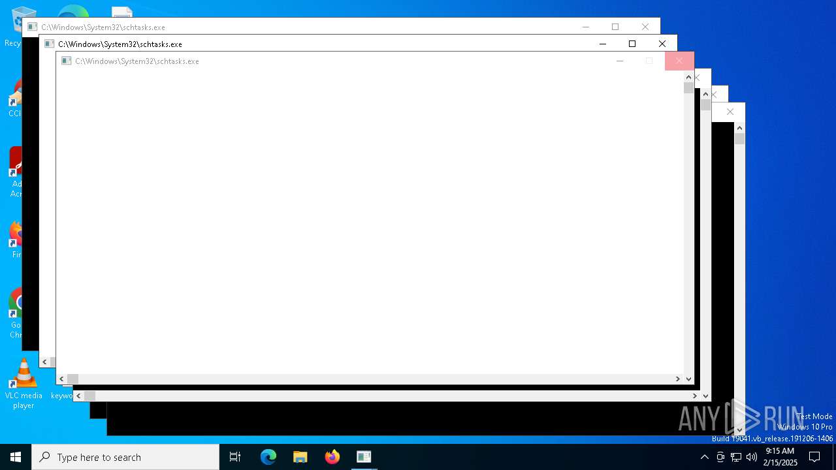Launch Firefox from the taskbar
836x470 pixels.
[332, 457]
